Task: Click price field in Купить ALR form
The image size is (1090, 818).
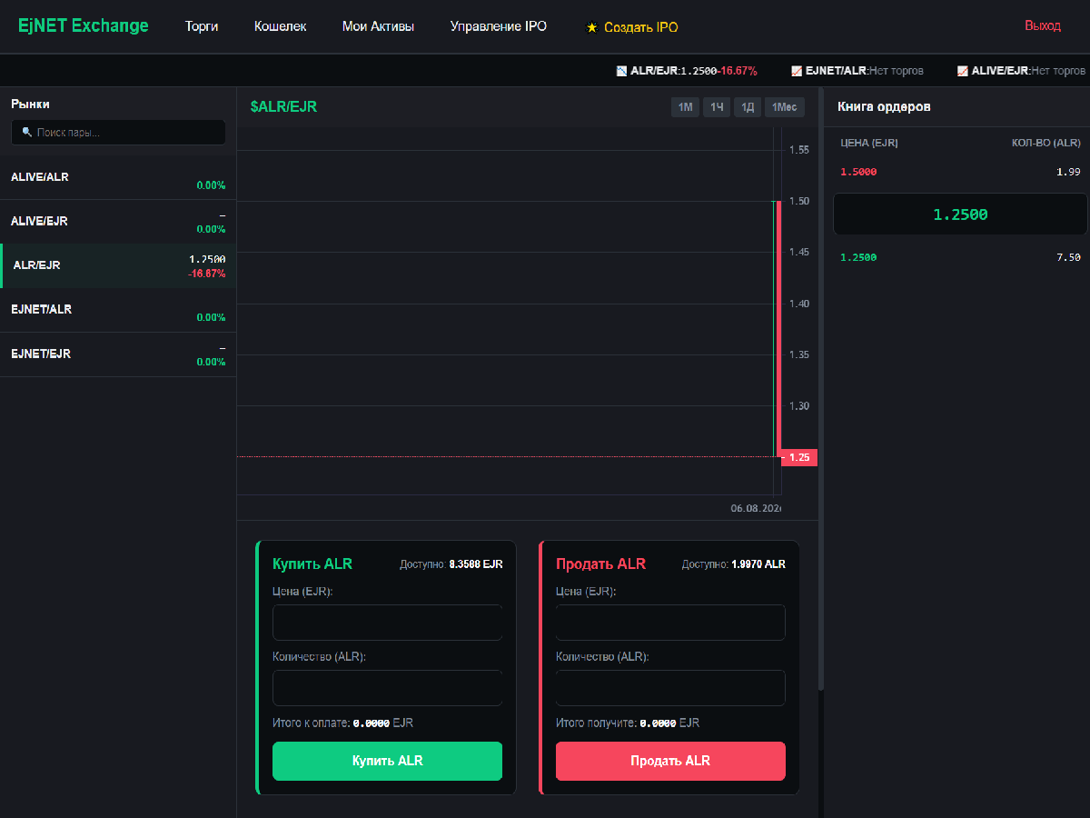Action: tap(387, 623)
